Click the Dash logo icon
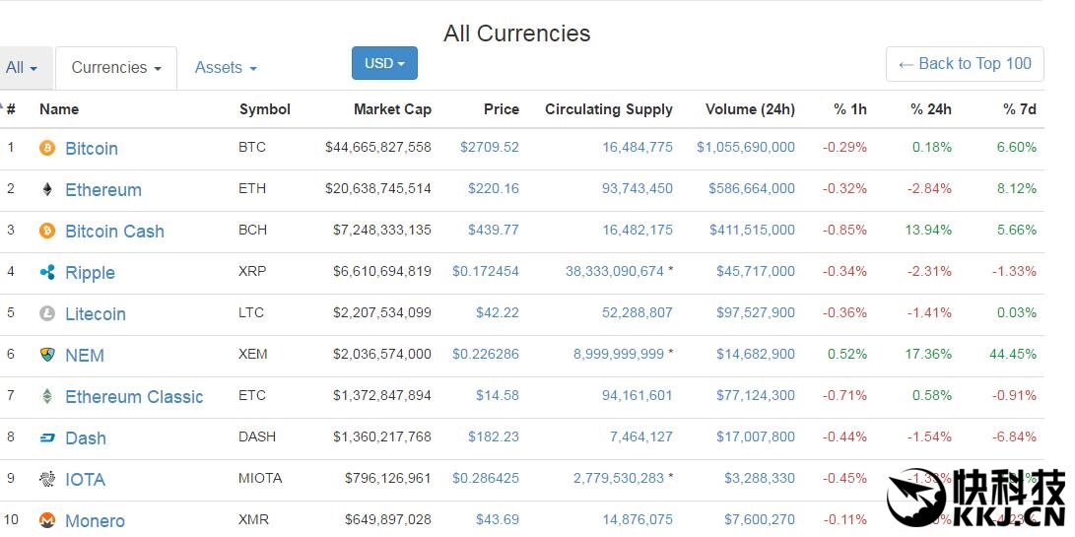Viewport: 1075px width, 537px height. point(46,437)
